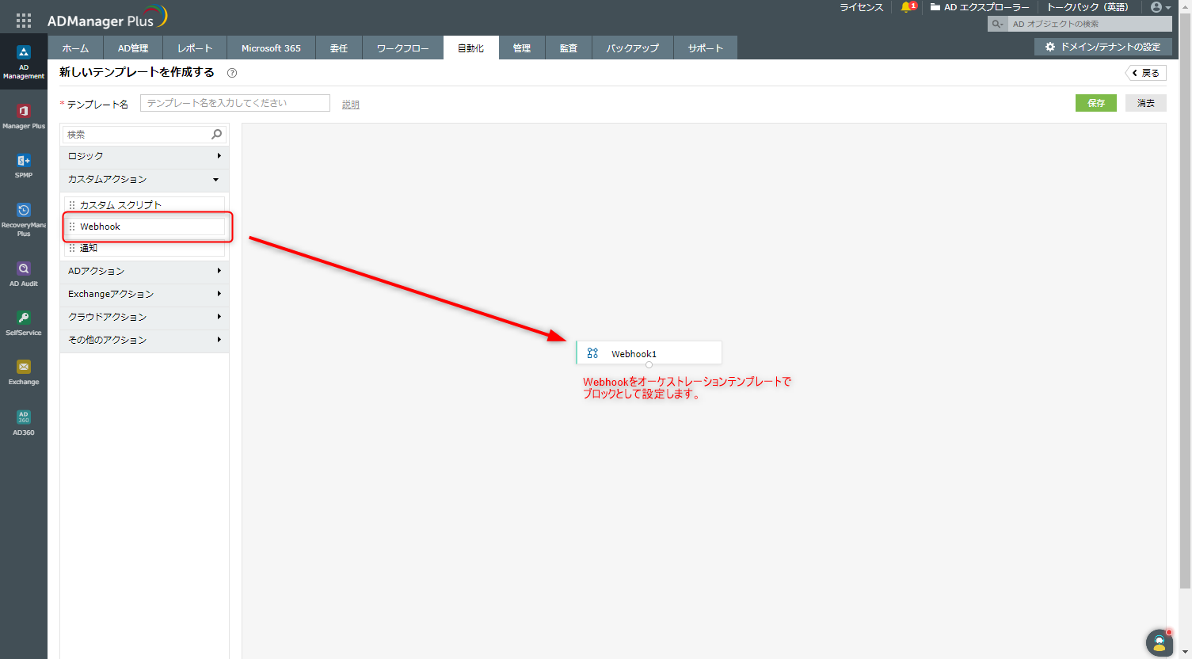The width and height of the screenshot is (1192, 659).
Task: Switch to the AD管理 tab
Action: (133, 48)
